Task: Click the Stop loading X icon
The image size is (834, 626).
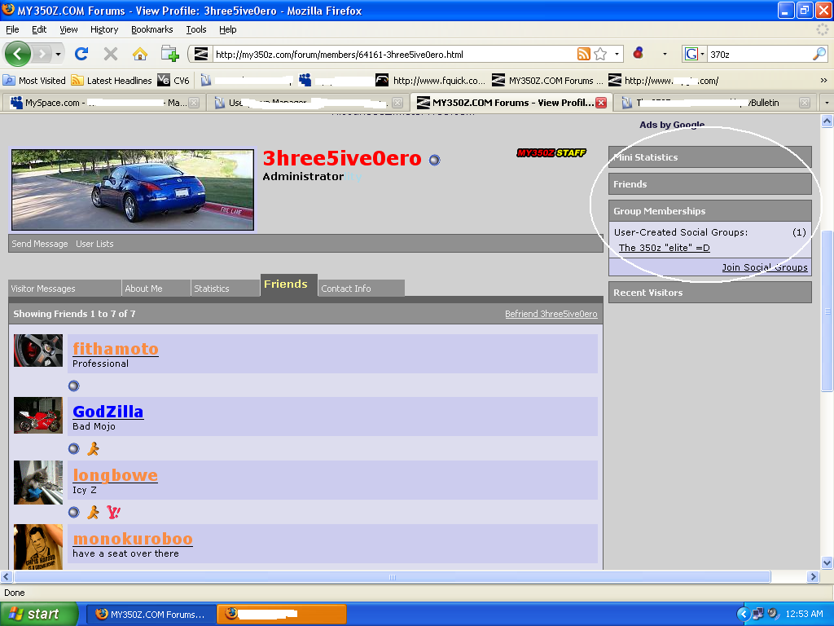Action: 111,54
